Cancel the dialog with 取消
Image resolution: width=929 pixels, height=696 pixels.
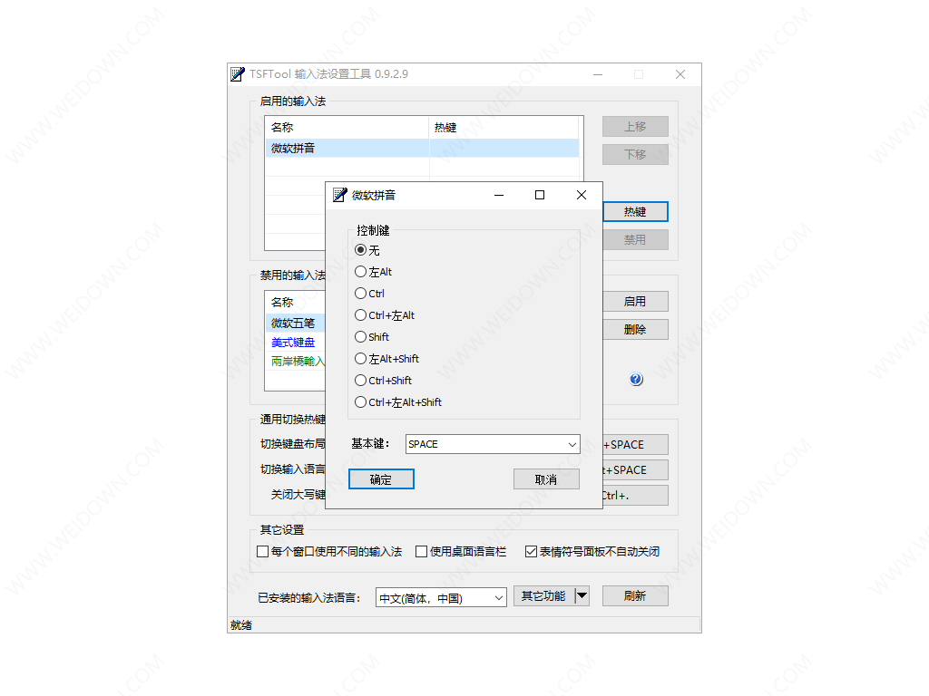(x=546, y=479)
